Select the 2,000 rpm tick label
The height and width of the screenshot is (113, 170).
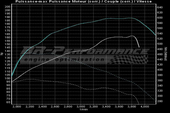click(x=17, y=107)
